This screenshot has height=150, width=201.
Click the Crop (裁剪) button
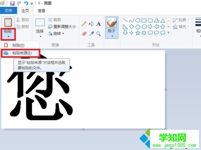click(x=55, y=20)
